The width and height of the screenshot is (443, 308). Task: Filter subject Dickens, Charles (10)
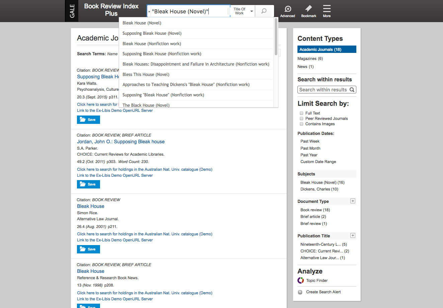[x=319, y=189]
